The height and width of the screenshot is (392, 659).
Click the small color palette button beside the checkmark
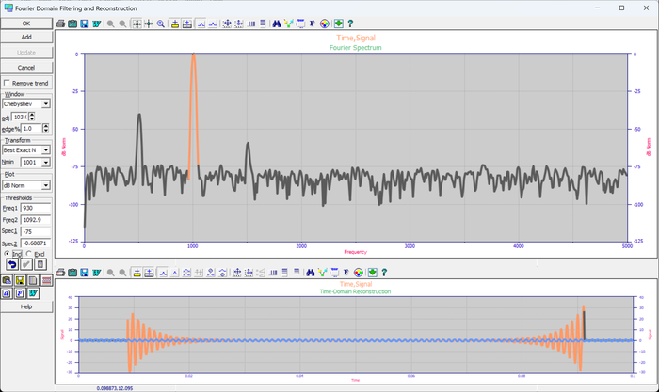pos(40,264)
